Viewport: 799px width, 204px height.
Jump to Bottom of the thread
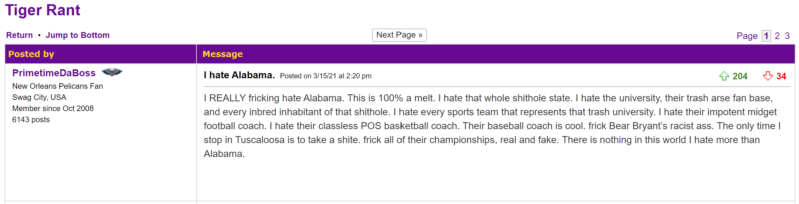tap(77, 35)
